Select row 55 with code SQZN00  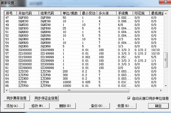pos(84,46)
